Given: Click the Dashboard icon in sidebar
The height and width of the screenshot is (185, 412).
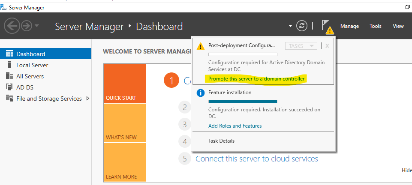Looking at the screenshot, I should click(9, 54).
